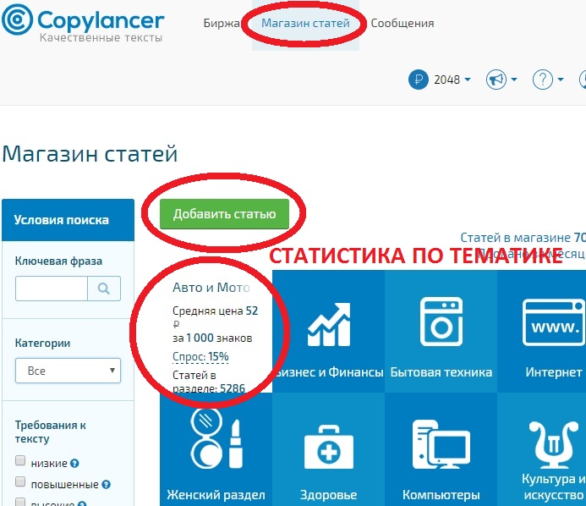Open the megaphone announcements icon
Screen dimensions: 586x506
pos(496,80)
